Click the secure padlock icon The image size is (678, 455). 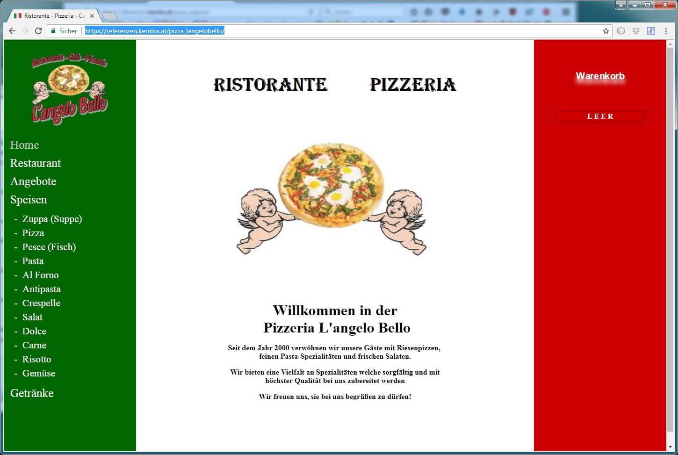(53, 31)
